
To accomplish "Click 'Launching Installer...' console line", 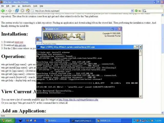I will pyautogui.click(x=50, y=93).
